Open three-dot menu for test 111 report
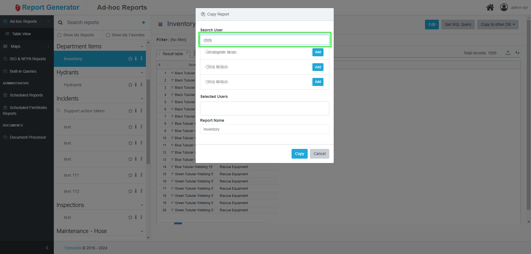Viewport: 531px width, 254px height. (141, 175)
